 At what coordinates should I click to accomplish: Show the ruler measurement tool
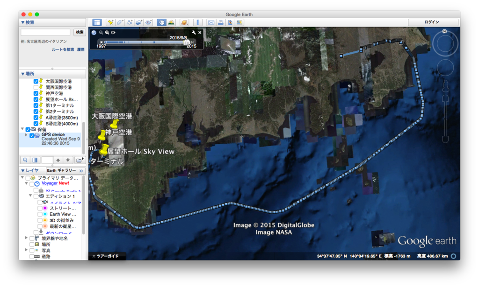[198, 22]
